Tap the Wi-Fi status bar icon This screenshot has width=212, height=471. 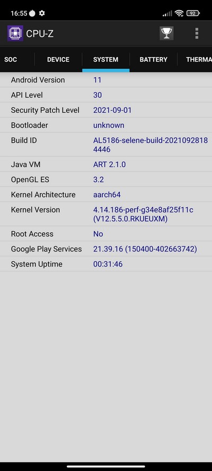point(179,13)
